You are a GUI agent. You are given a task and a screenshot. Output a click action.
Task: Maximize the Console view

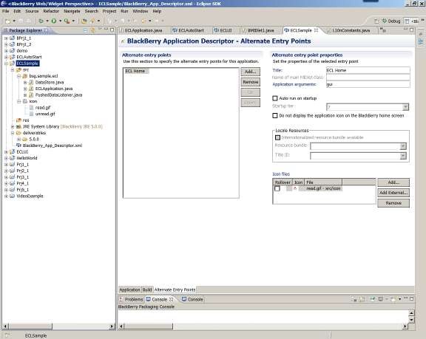[412, 298]
